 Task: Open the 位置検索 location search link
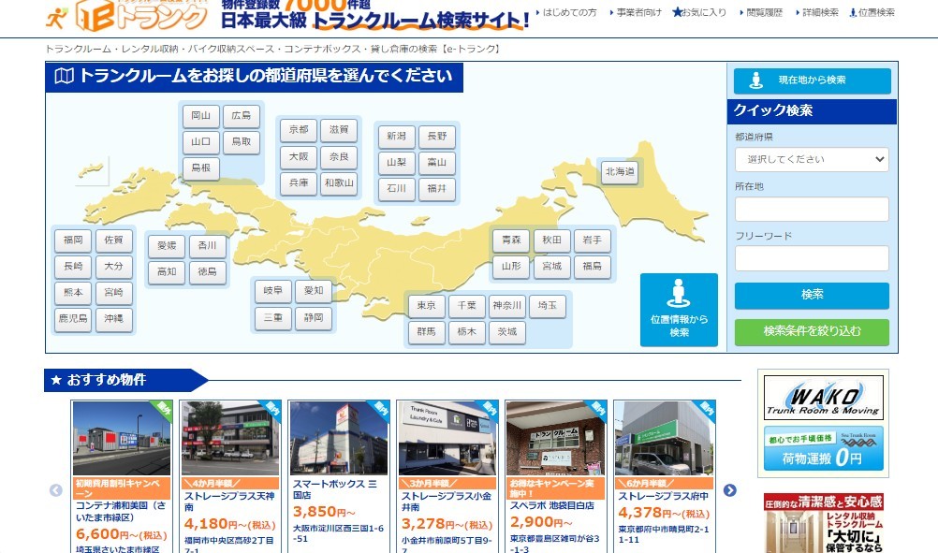click(872, 12)
